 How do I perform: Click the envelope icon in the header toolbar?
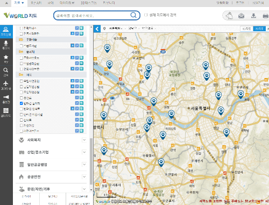tap(241, 16)
